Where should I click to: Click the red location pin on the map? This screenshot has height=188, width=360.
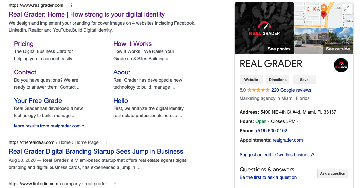click(324, 14)
